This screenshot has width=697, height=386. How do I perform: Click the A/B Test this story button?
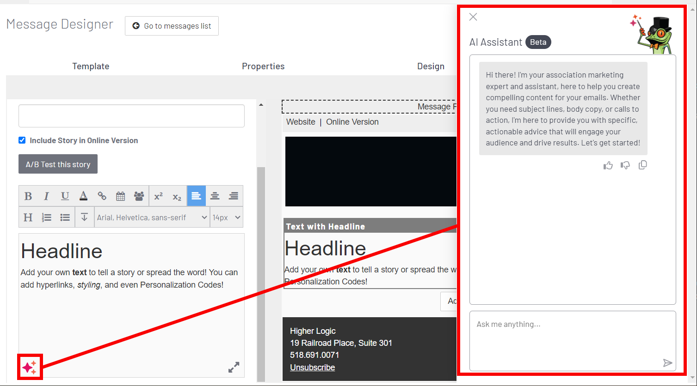(x=58, y=164)
